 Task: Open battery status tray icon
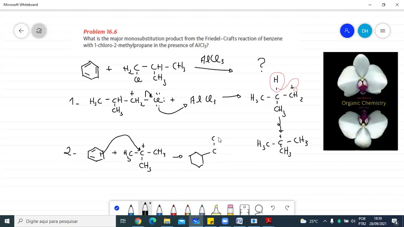(346, 221)
